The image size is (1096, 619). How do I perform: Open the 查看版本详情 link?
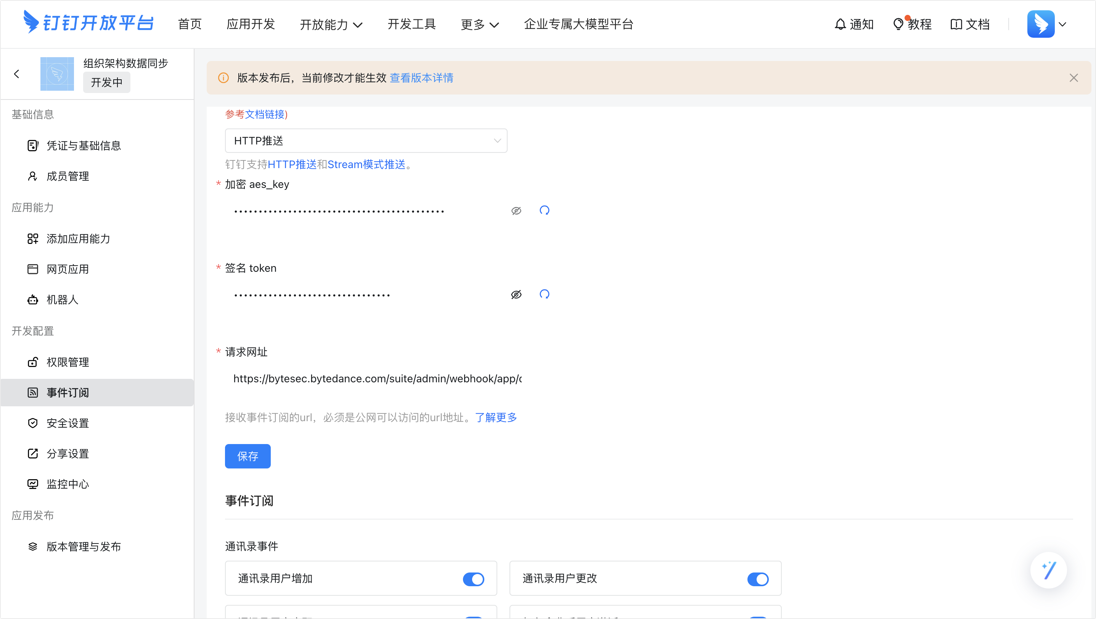(x=421, y=78)
